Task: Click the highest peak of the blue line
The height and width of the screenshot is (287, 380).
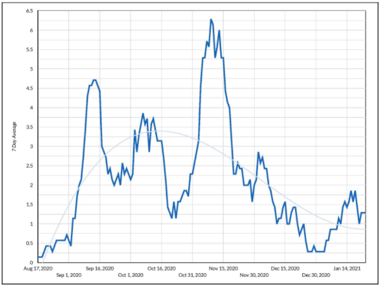Action: (211, 20)
